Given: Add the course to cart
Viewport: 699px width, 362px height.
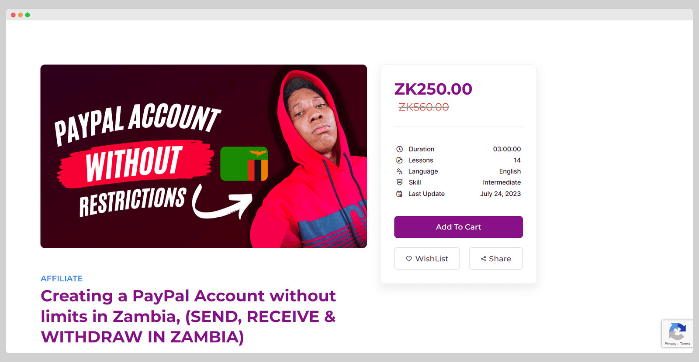Looking at the screenshot, I should click(x=458, y=227).
